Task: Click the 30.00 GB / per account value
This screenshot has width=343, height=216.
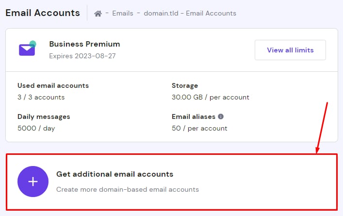Action: tap(210, 97)
